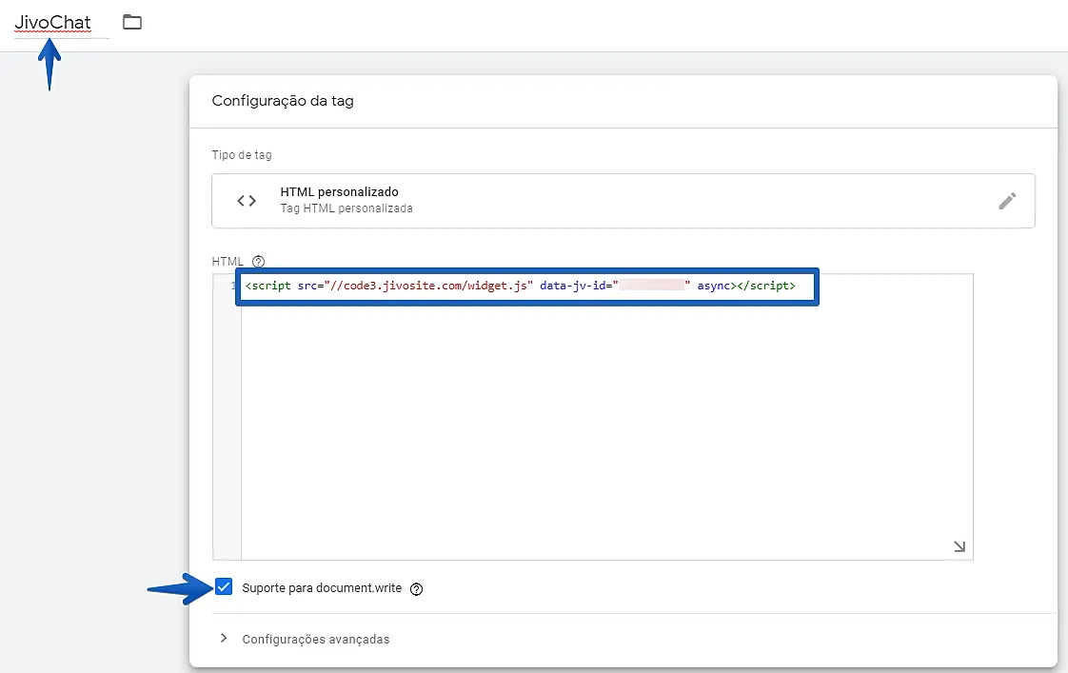Click the editor resize handle in corner

point(959,546)
